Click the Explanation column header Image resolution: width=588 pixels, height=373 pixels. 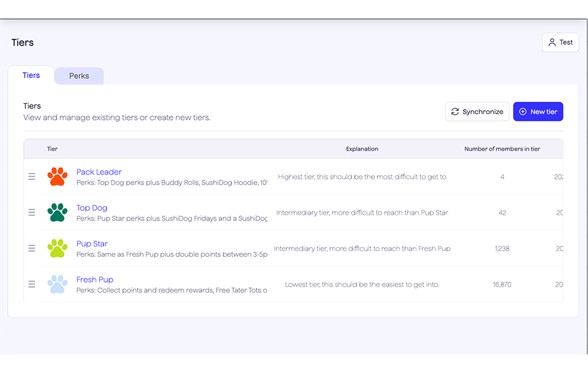tap(362, 149)
